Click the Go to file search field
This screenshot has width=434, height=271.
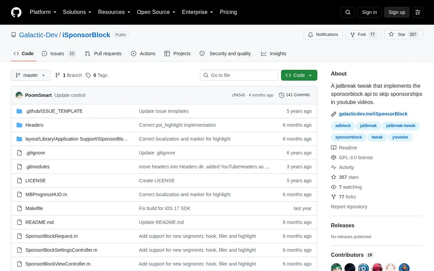(x=239, y=75)
